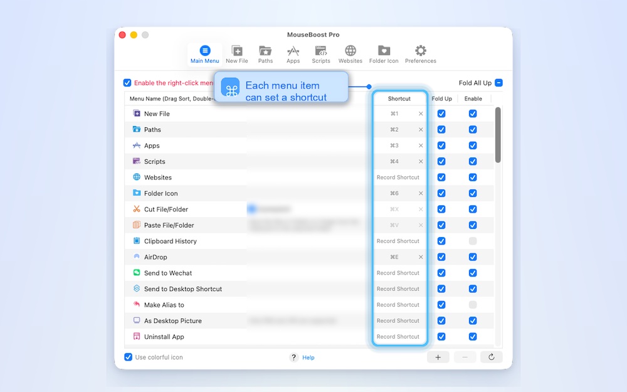Click the Enable column header
The height and width of the screenshot is (392, 627).
click(x=473, y=99)
